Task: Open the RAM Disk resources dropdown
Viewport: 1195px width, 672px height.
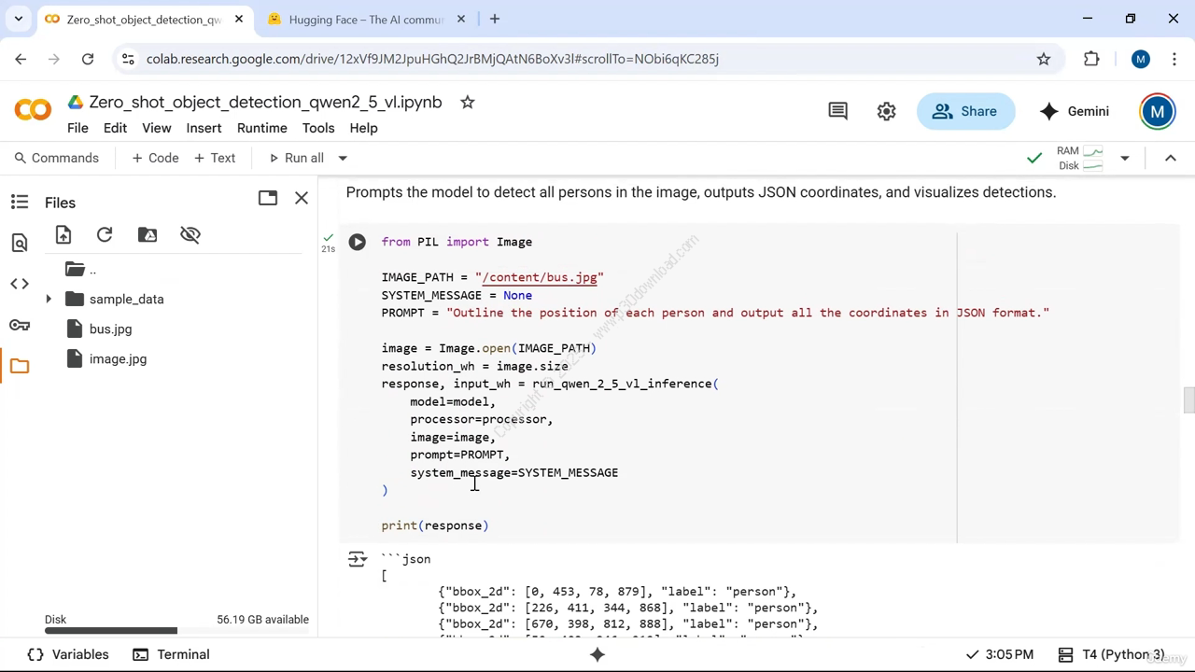Action: point(1124,159)
